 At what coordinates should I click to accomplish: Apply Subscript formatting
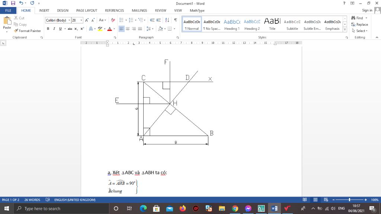tap(76, 29)
